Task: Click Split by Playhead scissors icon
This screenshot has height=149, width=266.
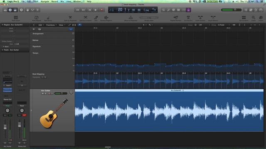Action: tap(70, 18)
